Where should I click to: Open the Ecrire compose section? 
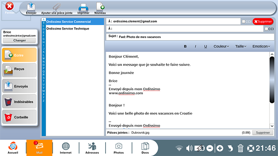[19, 55]
